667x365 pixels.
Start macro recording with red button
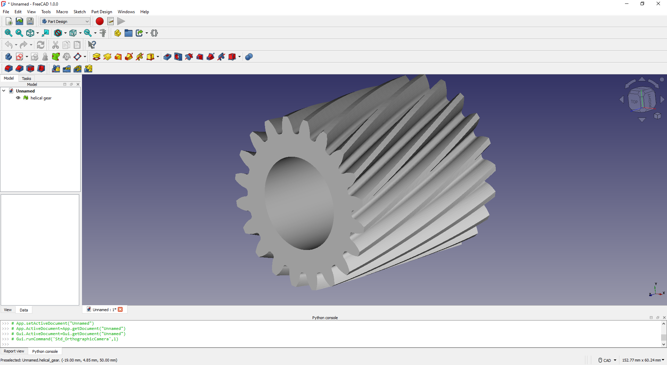click(x=100, y=22)
